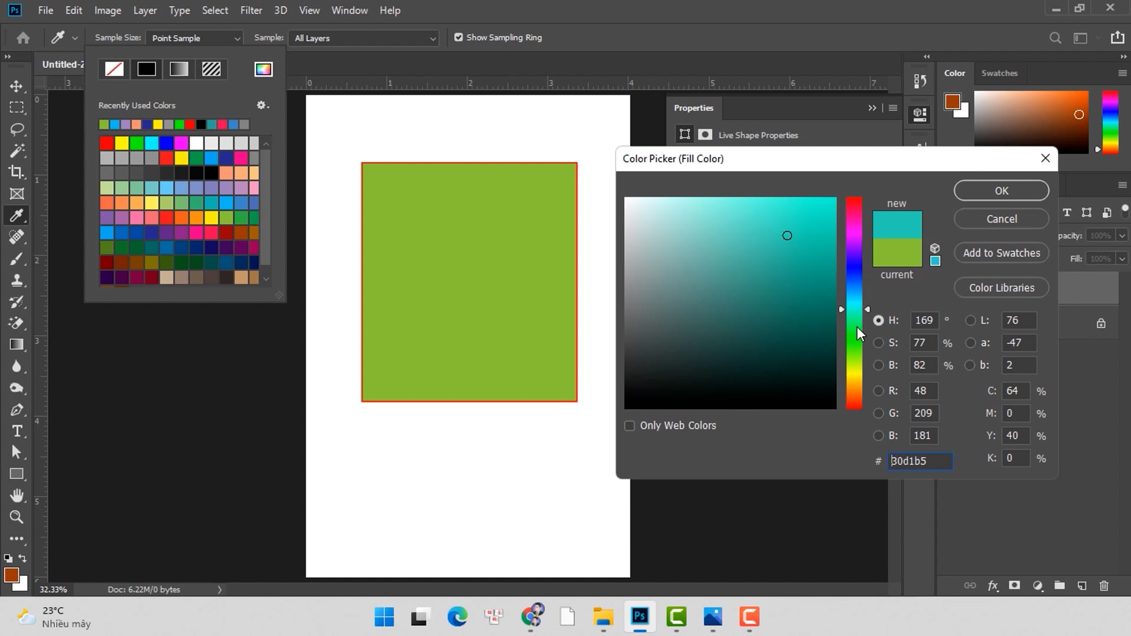Select the Blur tool
1131x636 pixels.
coord(16,366)
